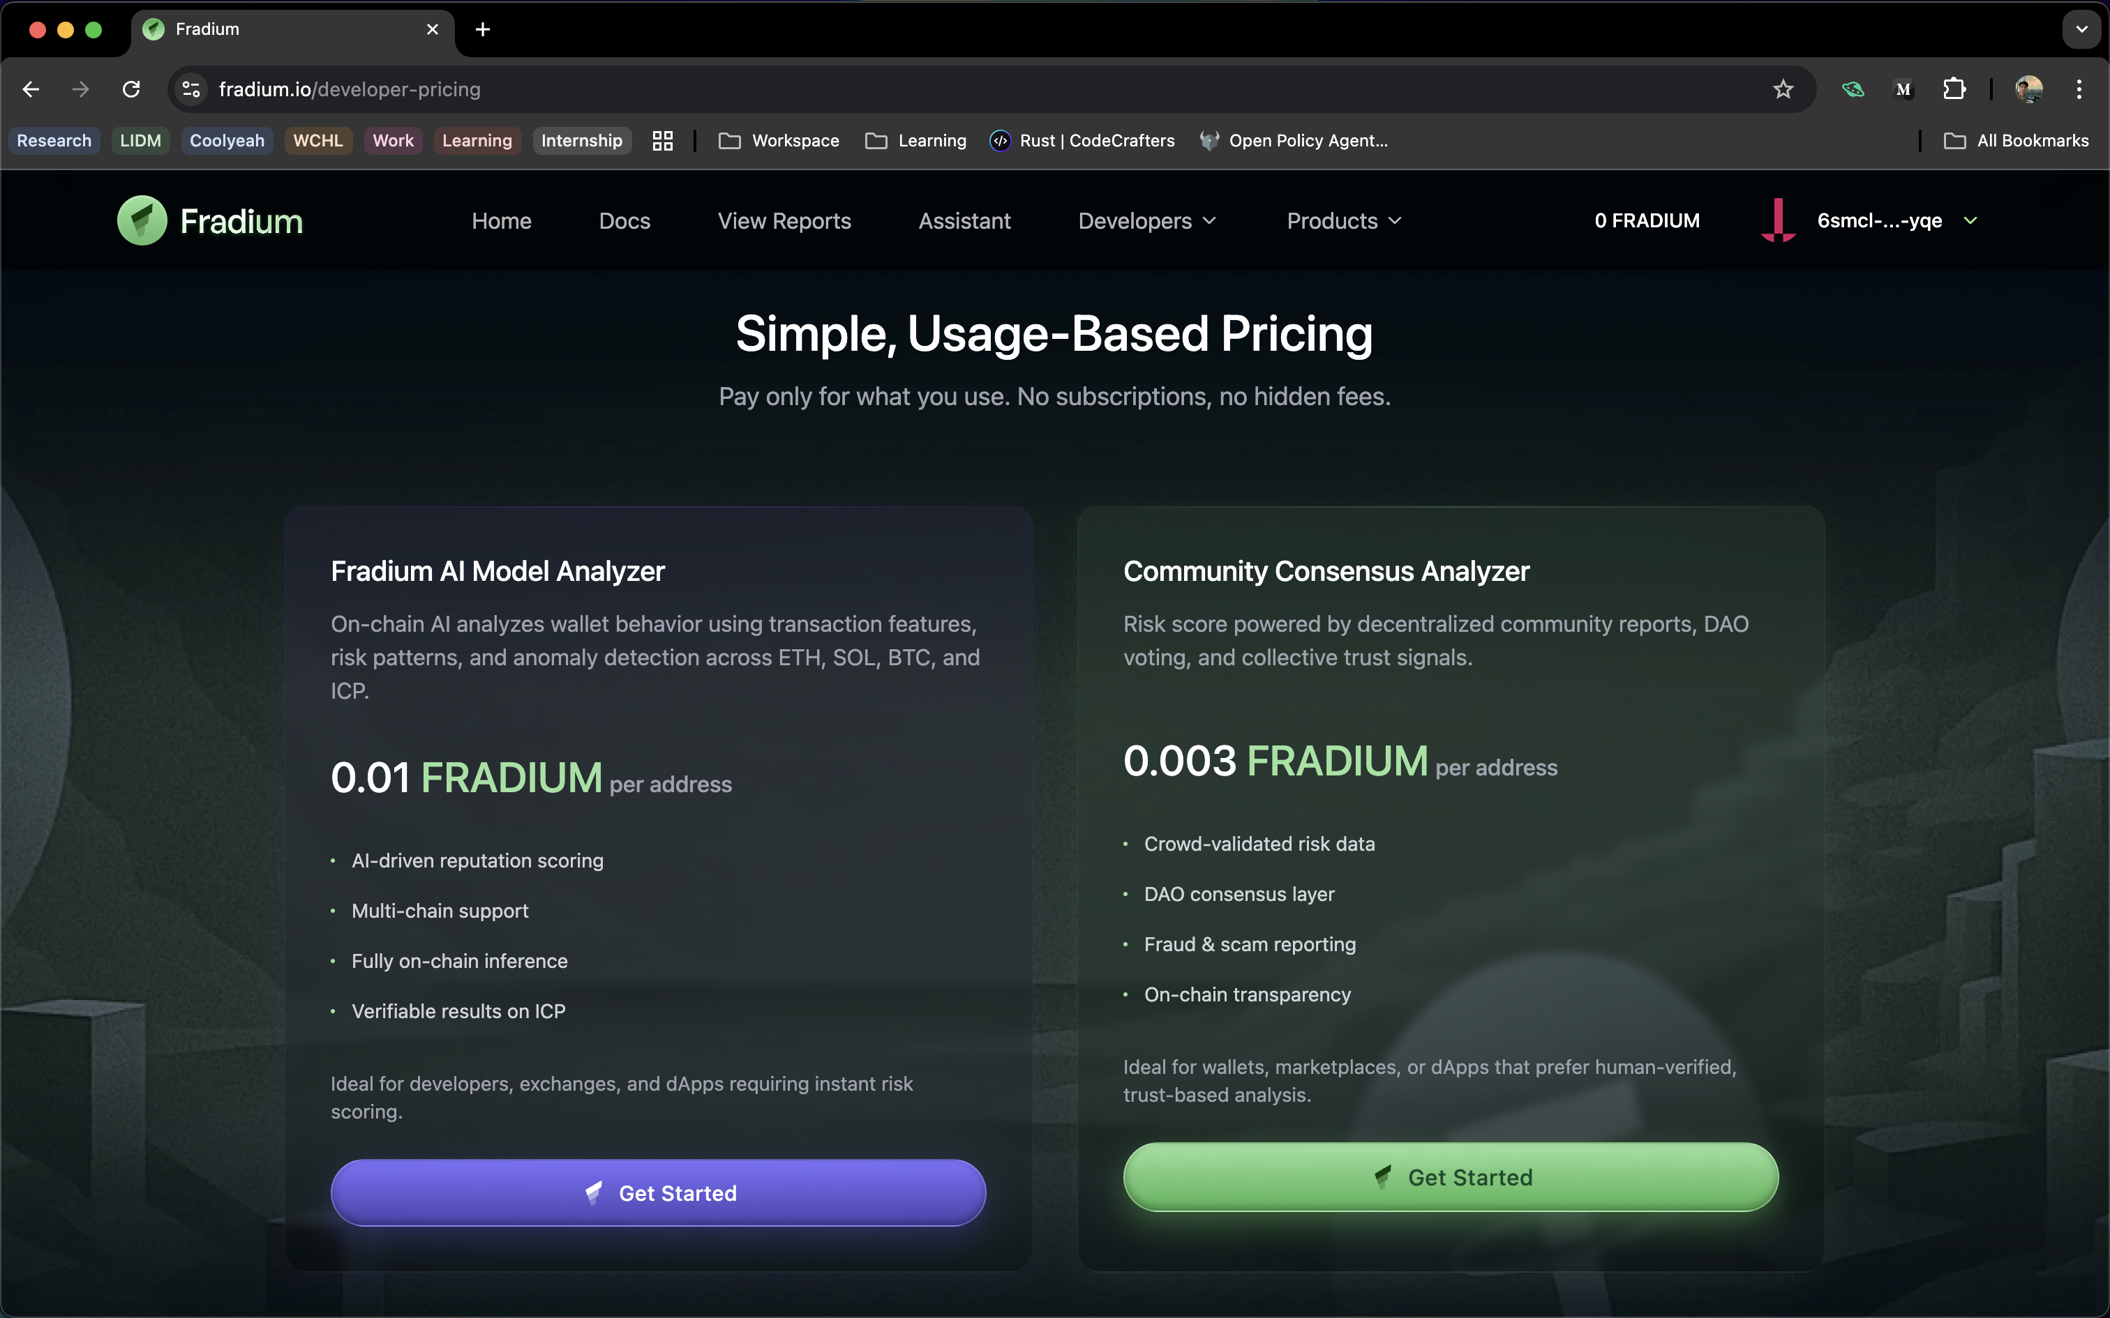
Task: Bookmark this page with the star icon
Action: [1783, 89]
